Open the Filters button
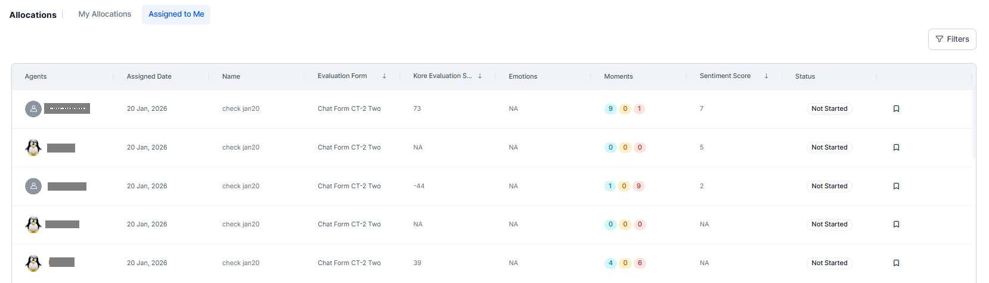 [952, 39]
